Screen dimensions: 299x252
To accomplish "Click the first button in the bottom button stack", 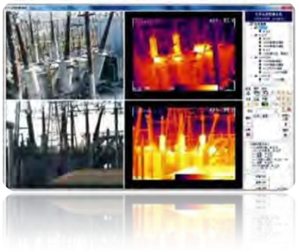I will 261,177.
